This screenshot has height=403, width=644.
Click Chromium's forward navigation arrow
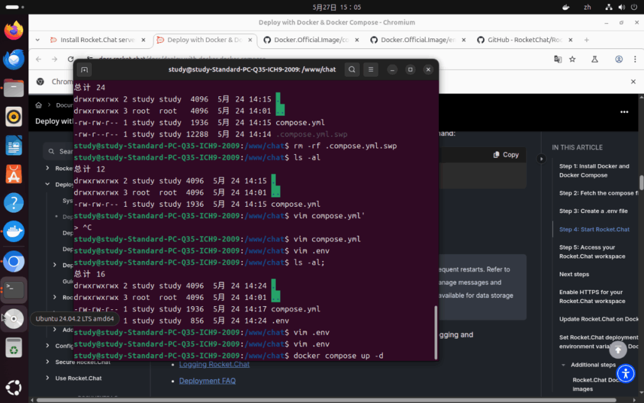55,60
